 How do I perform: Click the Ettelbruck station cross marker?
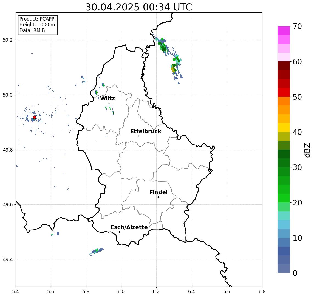(x=139, y=136)
